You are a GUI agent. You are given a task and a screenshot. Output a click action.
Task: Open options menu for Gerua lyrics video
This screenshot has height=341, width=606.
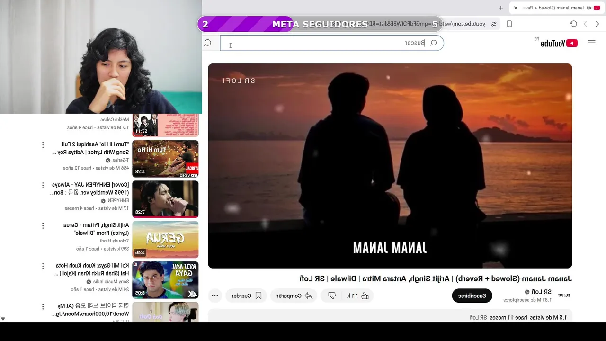pos(43,225)
